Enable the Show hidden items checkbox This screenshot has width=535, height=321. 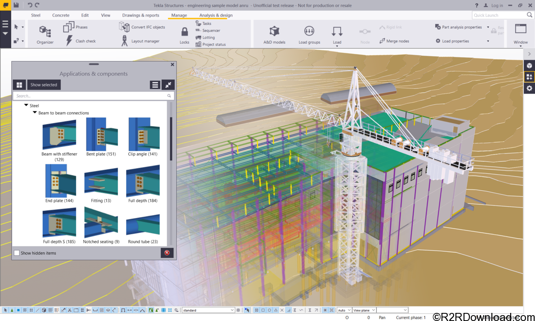[x=17, y=253]
